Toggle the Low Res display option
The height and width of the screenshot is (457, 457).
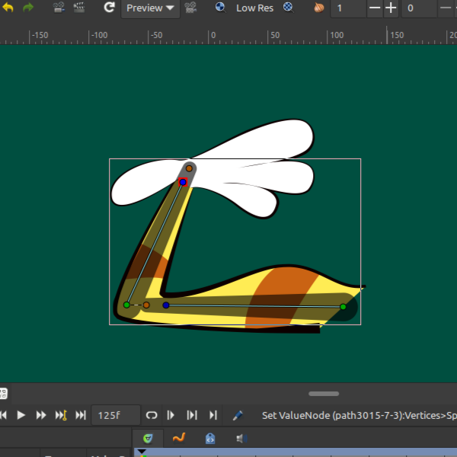(x=254, y=8)
